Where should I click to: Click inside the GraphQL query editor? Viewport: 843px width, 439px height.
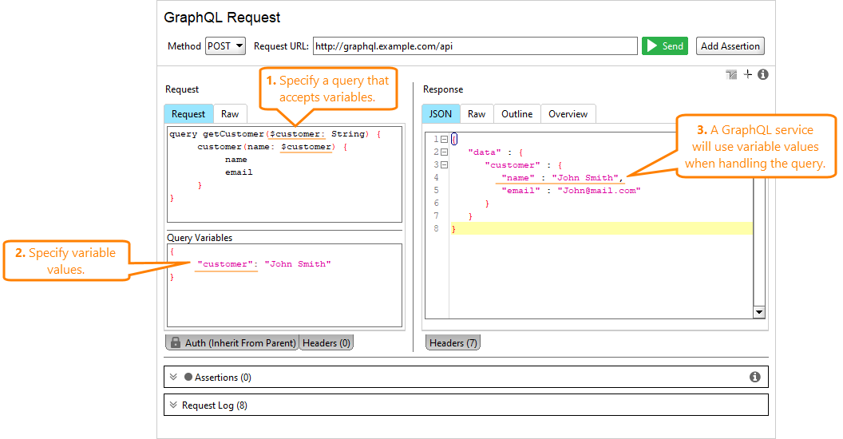284,174
